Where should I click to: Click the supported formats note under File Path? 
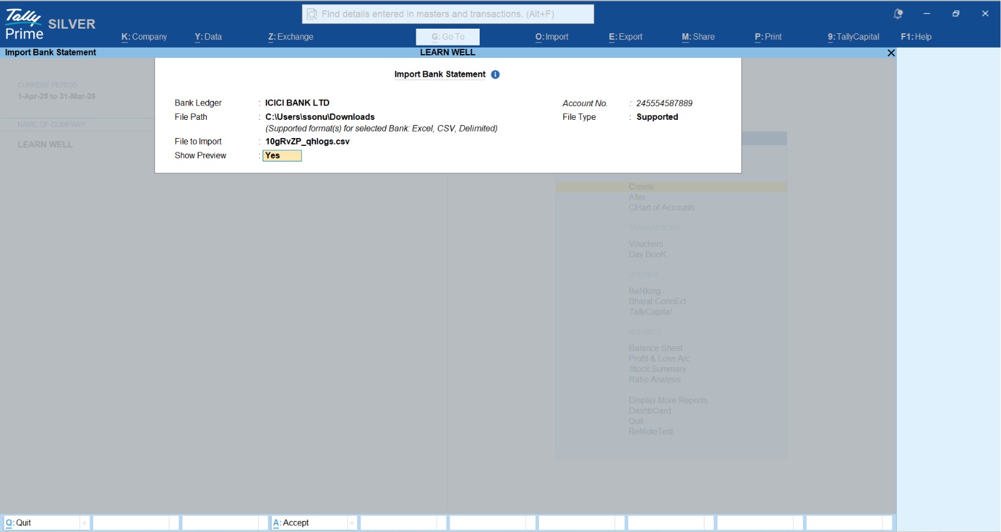pos(381,129)
